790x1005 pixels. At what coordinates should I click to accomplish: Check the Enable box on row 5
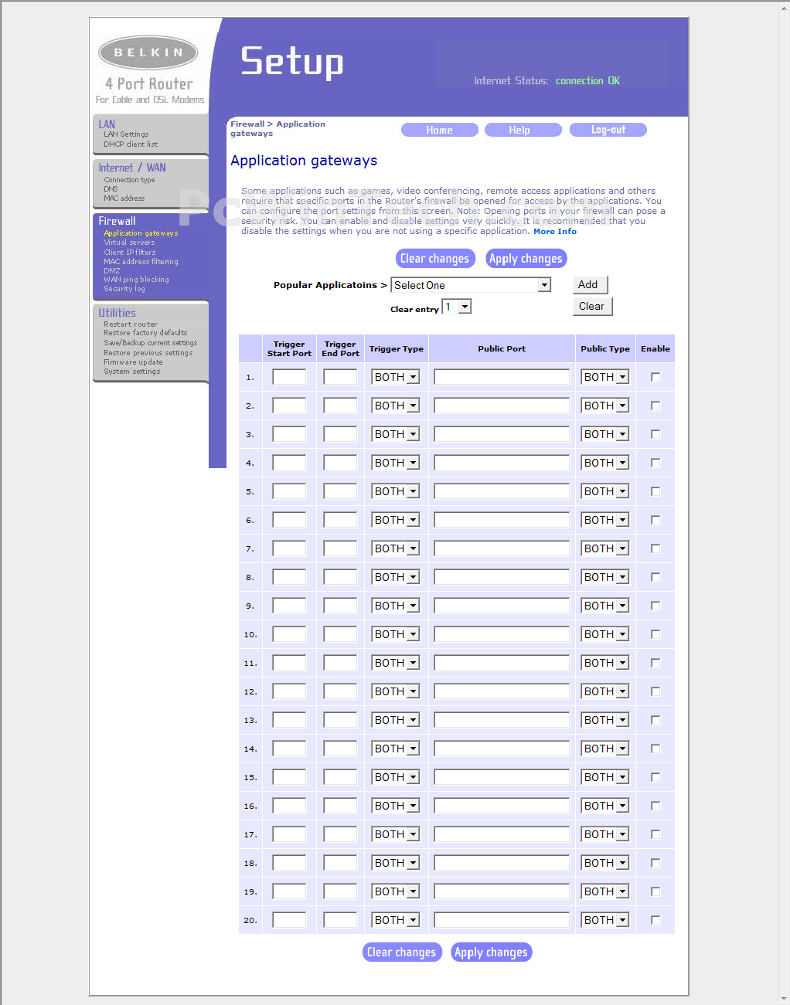pyautogui.click(x=655, y=491)
